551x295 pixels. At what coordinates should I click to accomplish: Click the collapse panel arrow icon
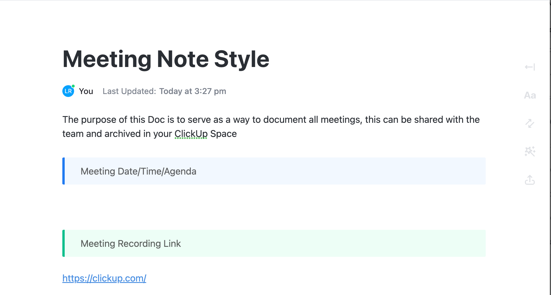point(530,67)
